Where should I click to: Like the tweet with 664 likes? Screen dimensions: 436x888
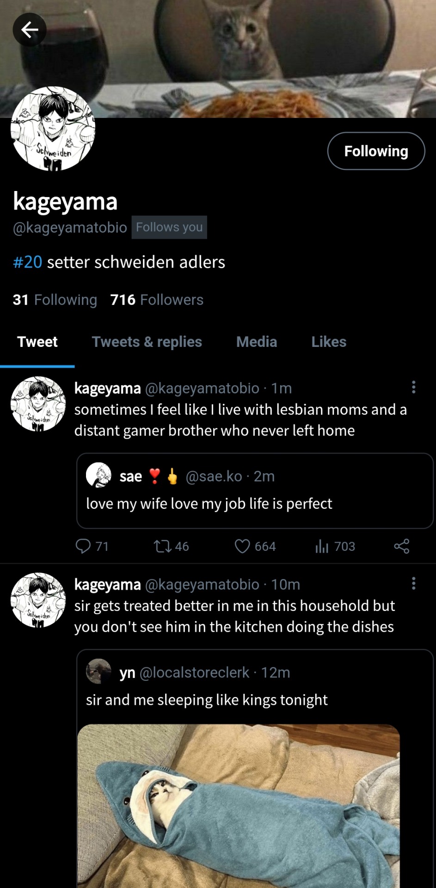tap(242, 546)
